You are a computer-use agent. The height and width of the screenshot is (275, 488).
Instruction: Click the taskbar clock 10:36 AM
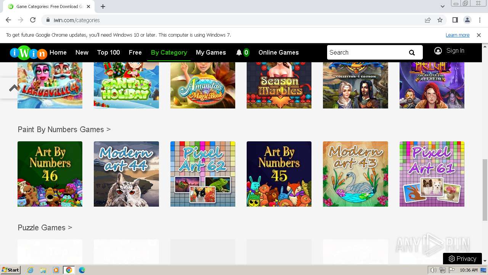pyautogui.click(x=469, y=270)
